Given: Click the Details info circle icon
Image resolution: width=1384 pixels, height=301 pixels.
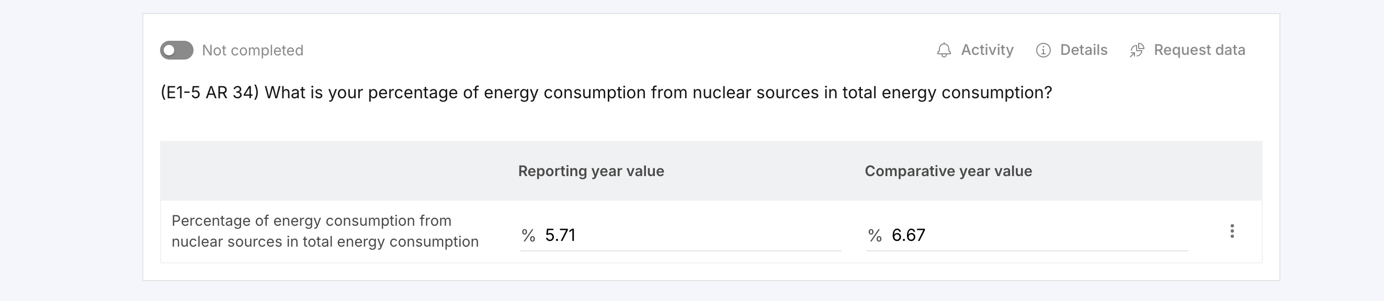Looking at the screenshot, I should [1043, 51].
